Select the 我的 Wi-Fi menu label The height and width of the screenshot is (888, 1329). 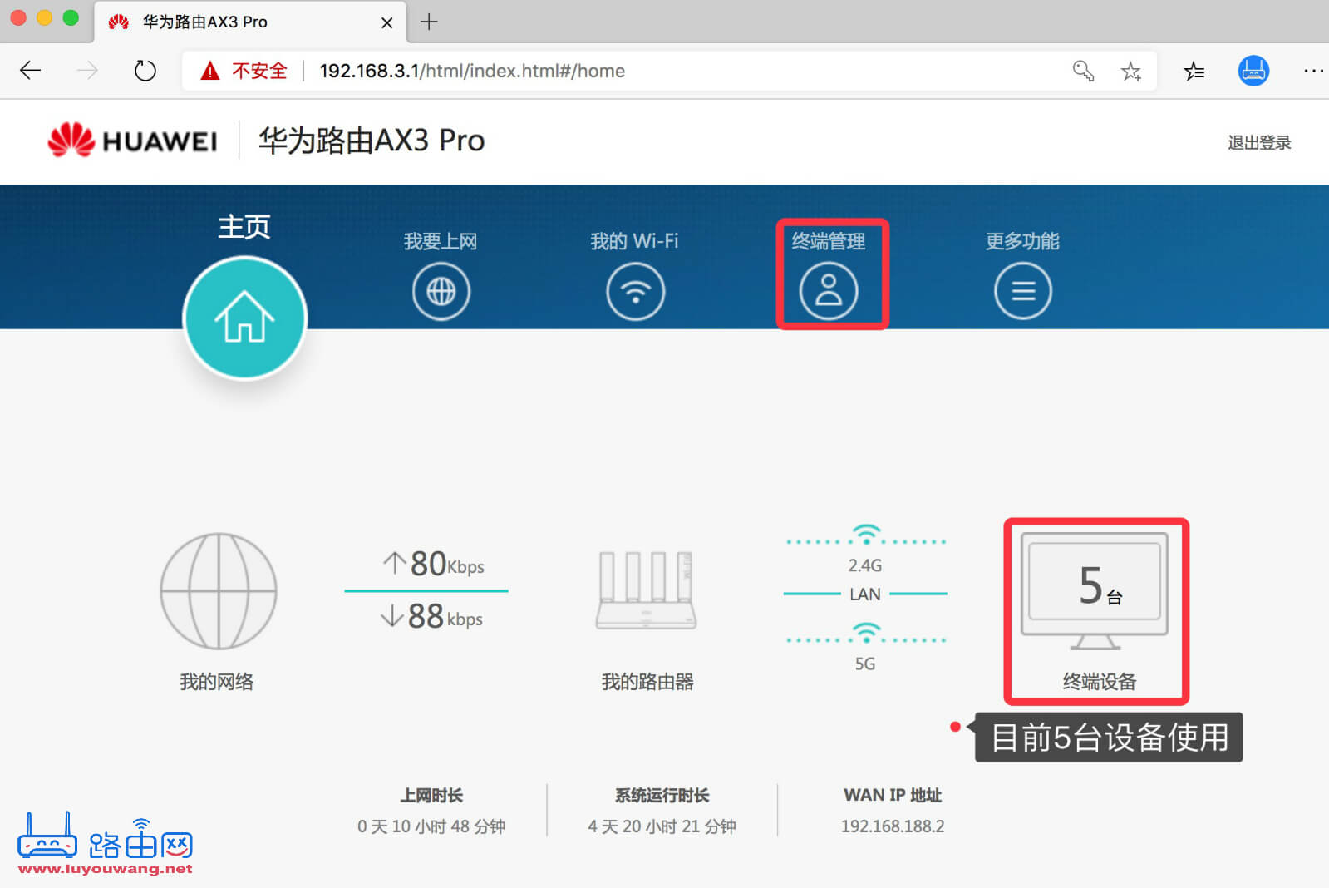(634, 241)
